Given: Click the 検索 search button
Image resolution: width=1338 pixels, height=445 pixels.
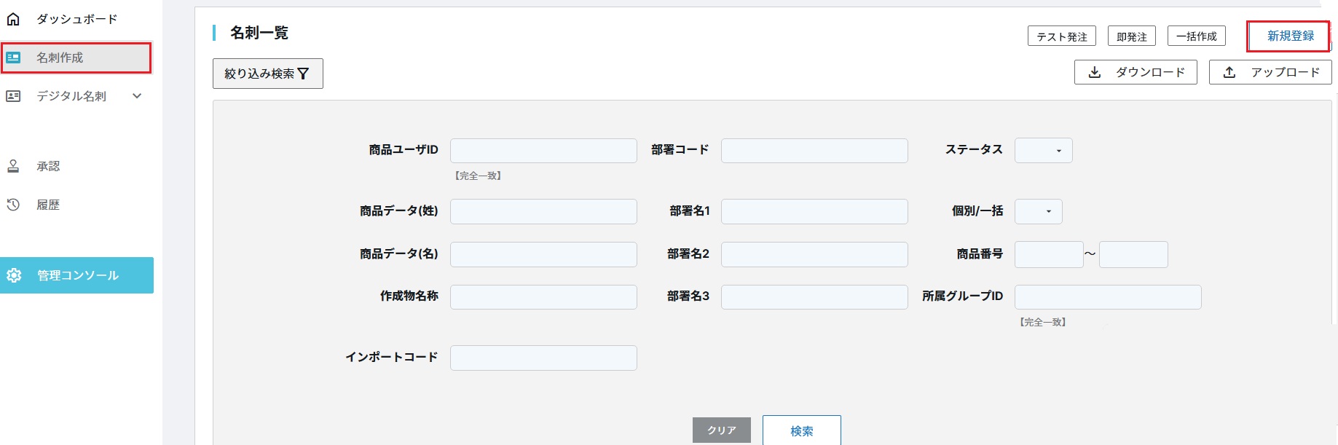Looking at the screenshot, I should (801, 430).
